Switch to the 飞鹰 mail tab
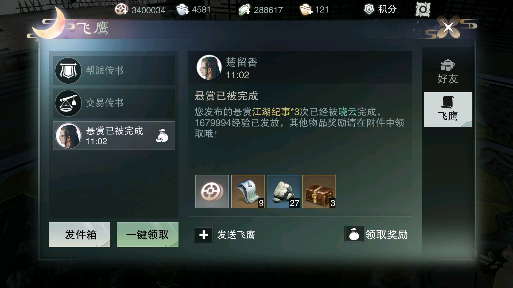This screenshot has width=513, height=288. (x=448, y=109)
